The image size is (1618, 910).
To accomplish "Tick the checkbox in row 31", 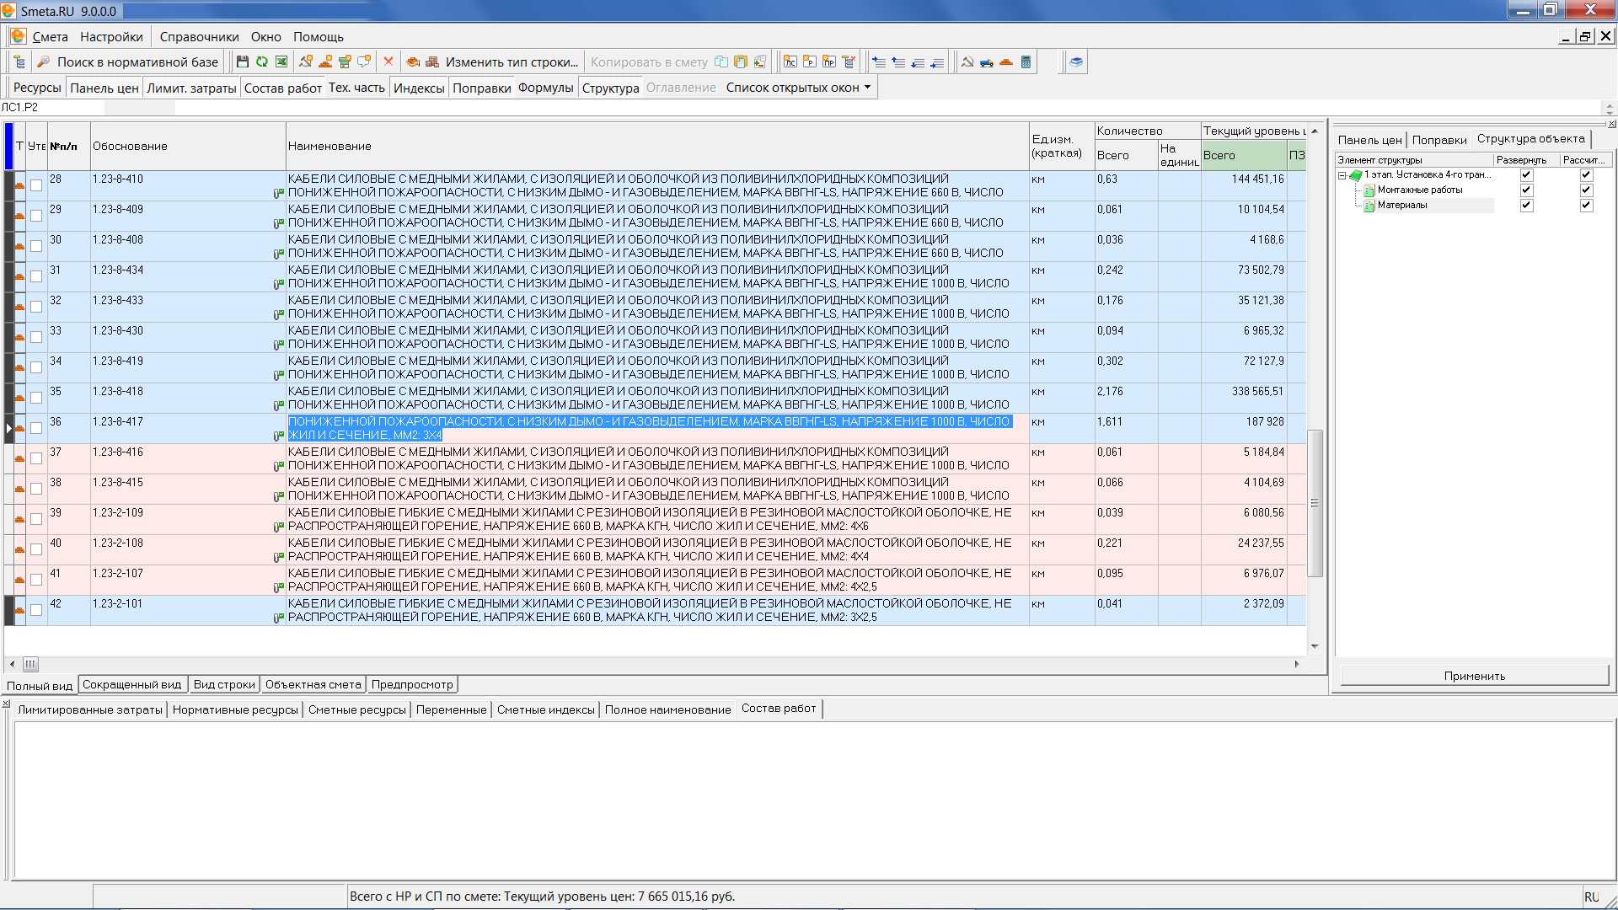I will pos(36,276).
